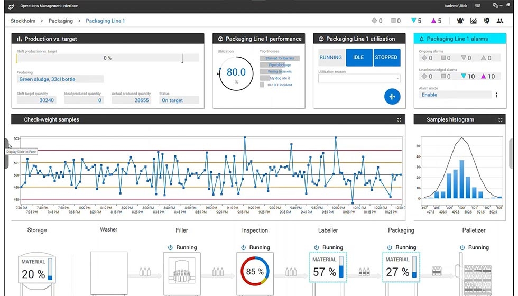Open the Utilization reason dropdown

[359, 79]
